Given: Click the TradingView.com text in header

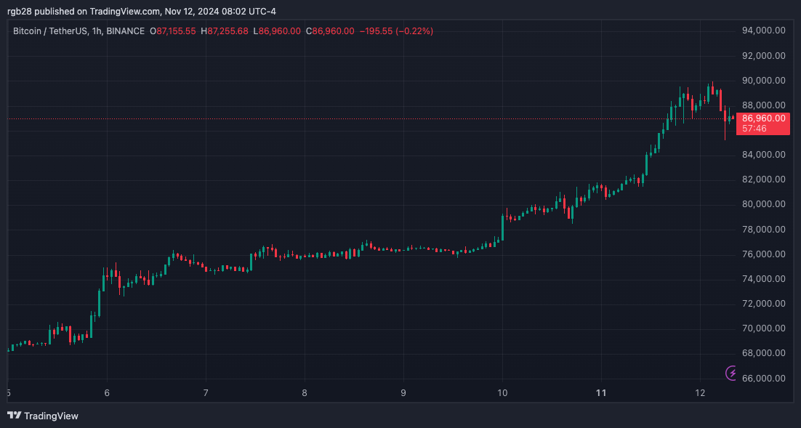Looking at the screenshot, I should click(125, 11).
